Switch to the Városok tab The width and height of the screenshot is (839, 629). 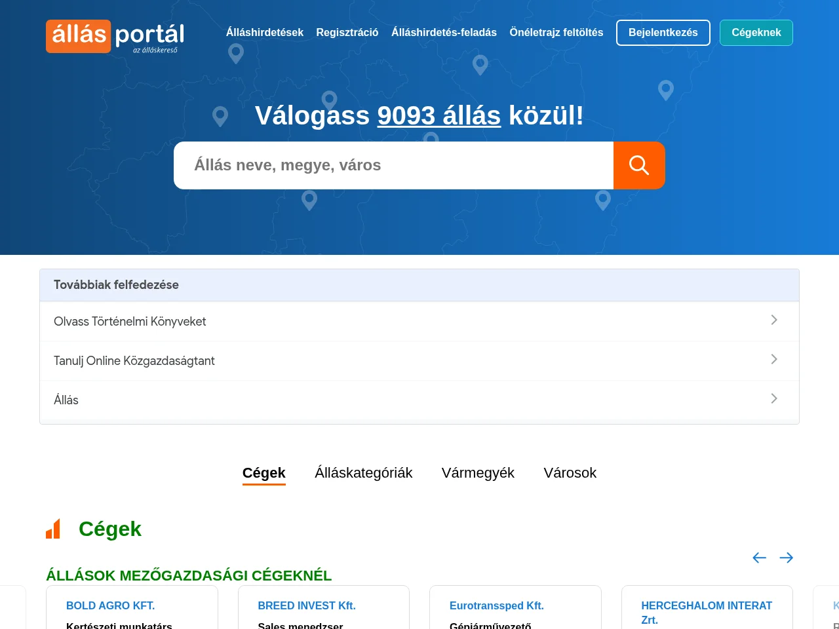click(x=570, y=473)
